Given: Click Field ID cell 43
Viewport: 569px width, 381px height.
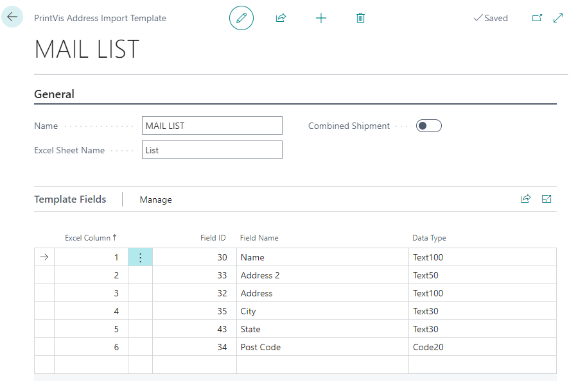Looking at the screenshot, I should pos(195,329).
